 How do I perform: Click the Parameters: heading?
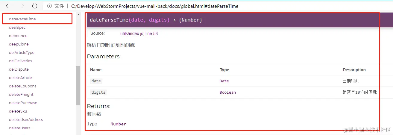point(104,56)
